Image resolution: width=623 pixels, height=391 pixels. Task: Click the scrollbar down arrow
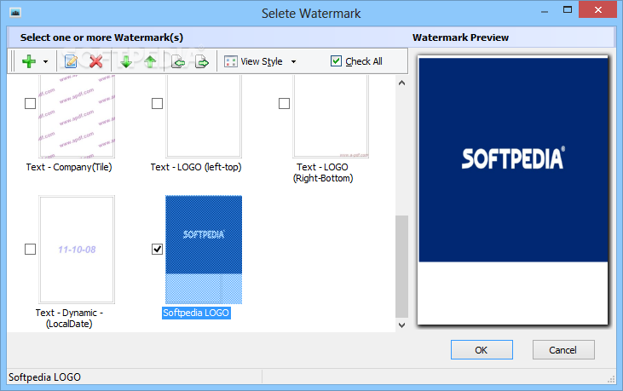pos(401,325)
